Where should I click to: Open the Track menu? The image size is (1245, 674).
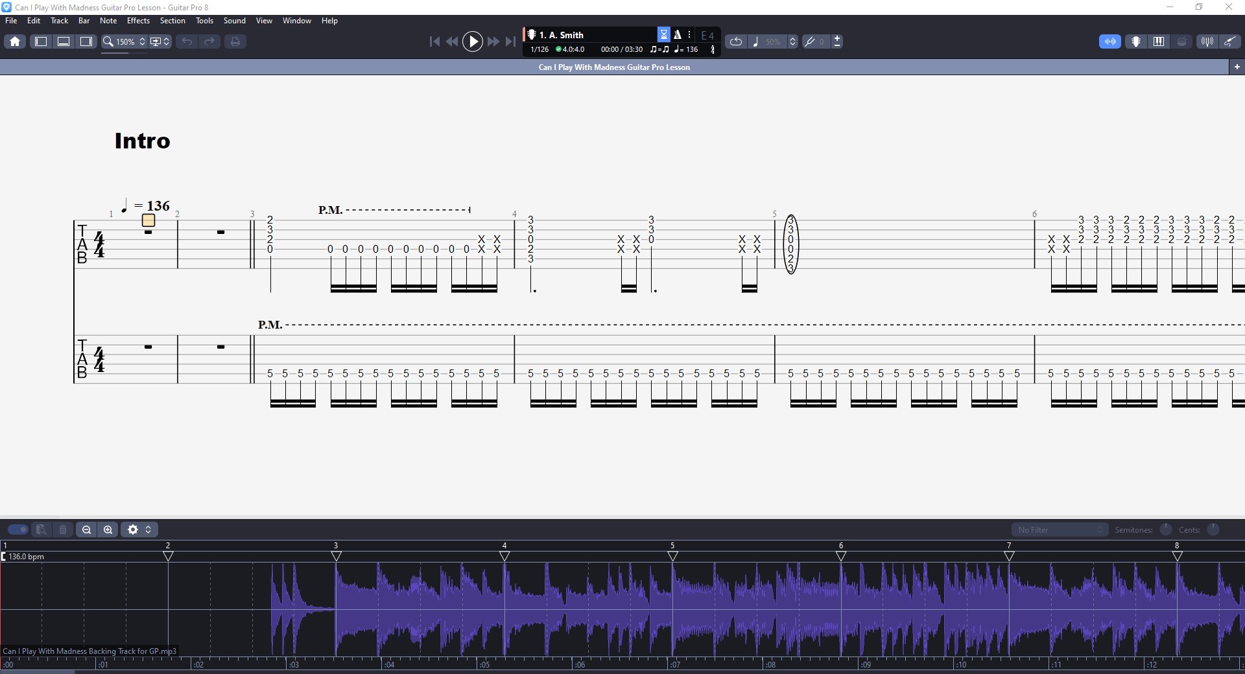click(x=59, y=21)
